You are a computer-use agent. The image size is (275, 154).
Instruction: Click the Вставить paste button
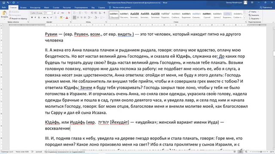pos(5,15)
